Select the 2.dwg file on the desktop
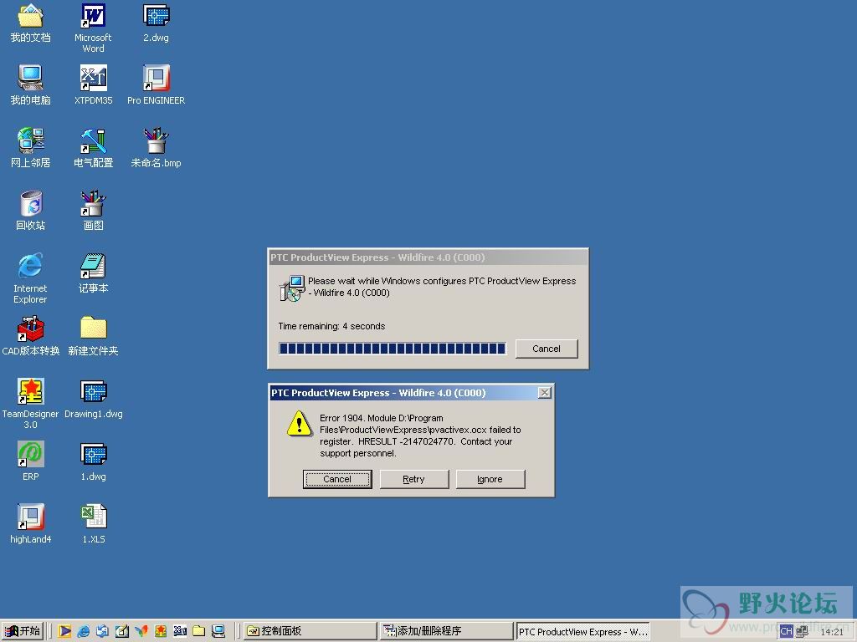857x642 pixels. (x=157, y=23)
